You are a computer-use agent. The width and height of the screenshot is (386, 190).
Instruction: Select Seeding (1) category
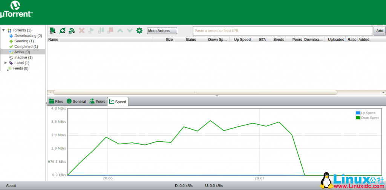point(24,41)
